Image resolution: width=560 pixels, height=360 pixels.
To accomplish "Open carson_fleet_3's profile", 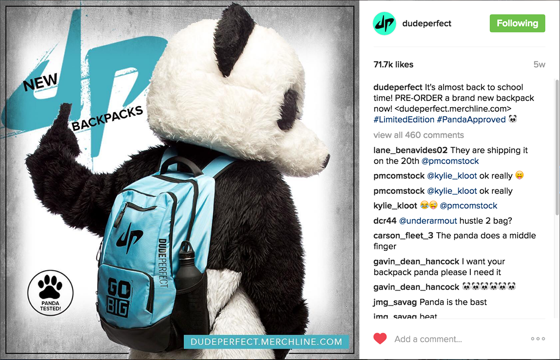I will [x=404, y=236].
